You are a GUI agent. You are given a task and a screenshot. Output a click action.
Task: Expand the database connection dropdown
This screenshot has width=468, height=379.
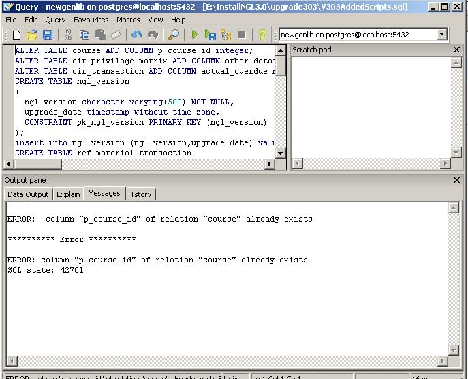[x=441, y=35]
